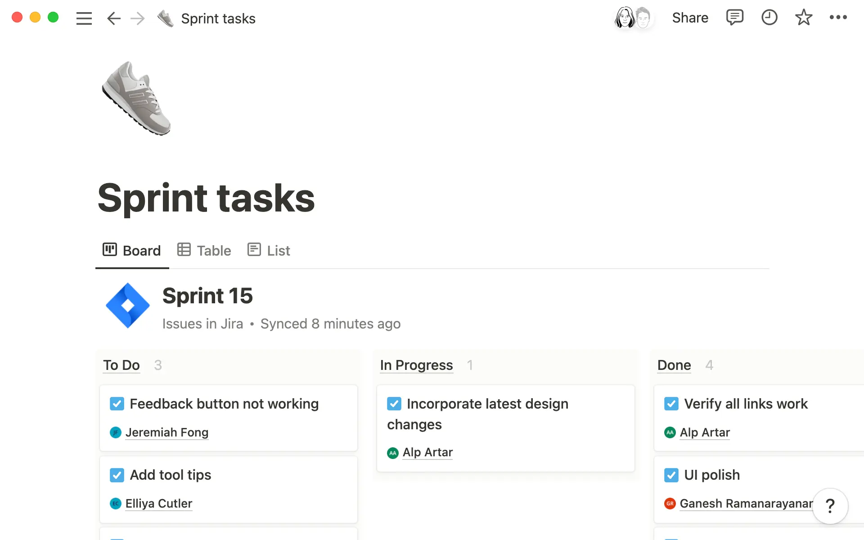Click the forward navigation arrow

(138, 18)
